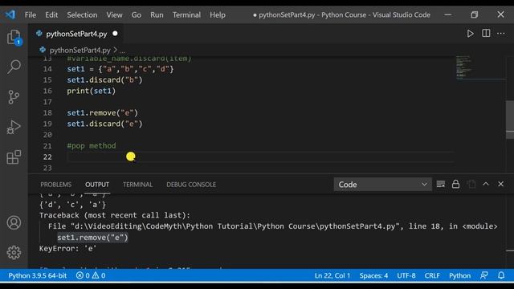Image resolution: width=514 pixels, height=289 pixels.
Task: Select the pythonSetPart4.py editor tab
Action: [76, 34]
